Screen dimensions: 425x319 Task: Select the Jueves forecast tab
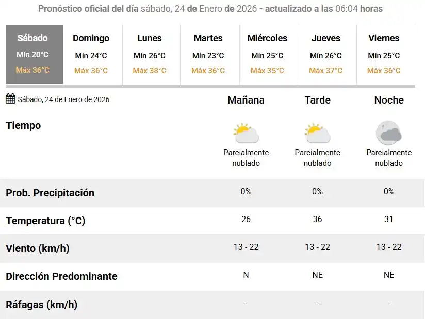[326, 54]
